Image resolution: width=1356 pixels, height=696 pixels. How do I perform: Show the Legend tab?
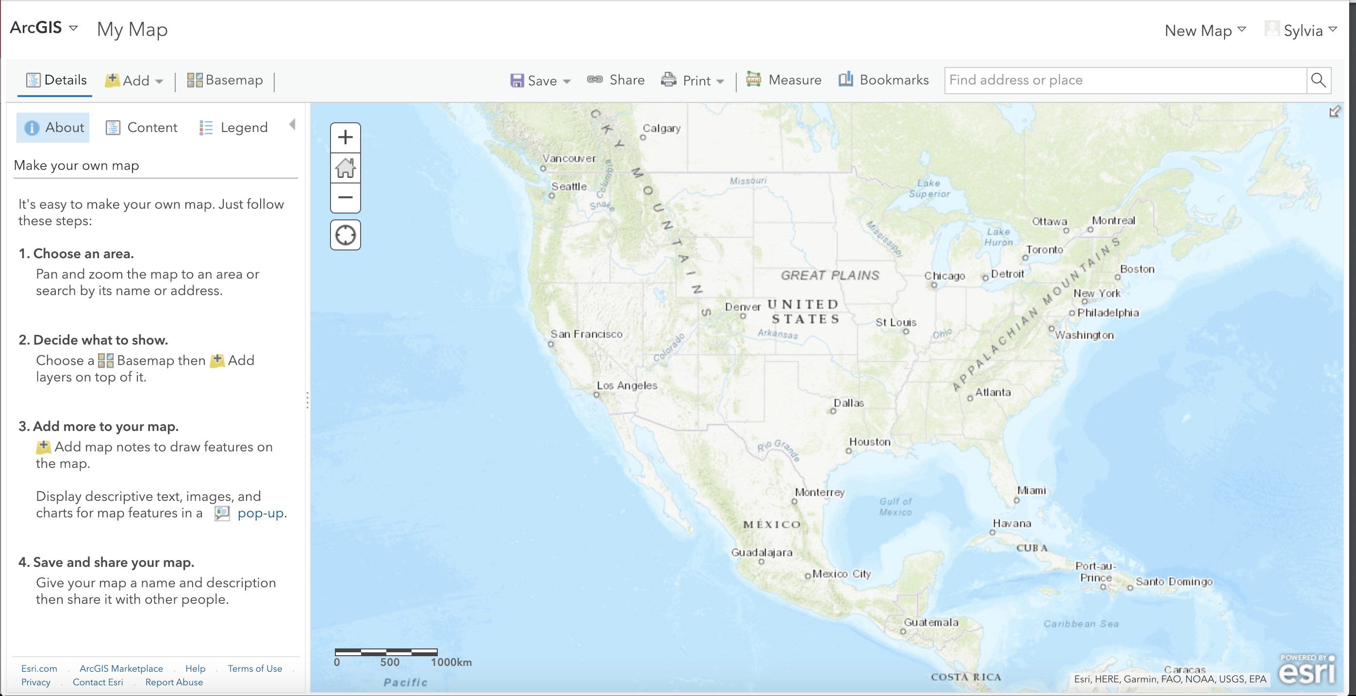pyautogui.click(x=233, y=128)
